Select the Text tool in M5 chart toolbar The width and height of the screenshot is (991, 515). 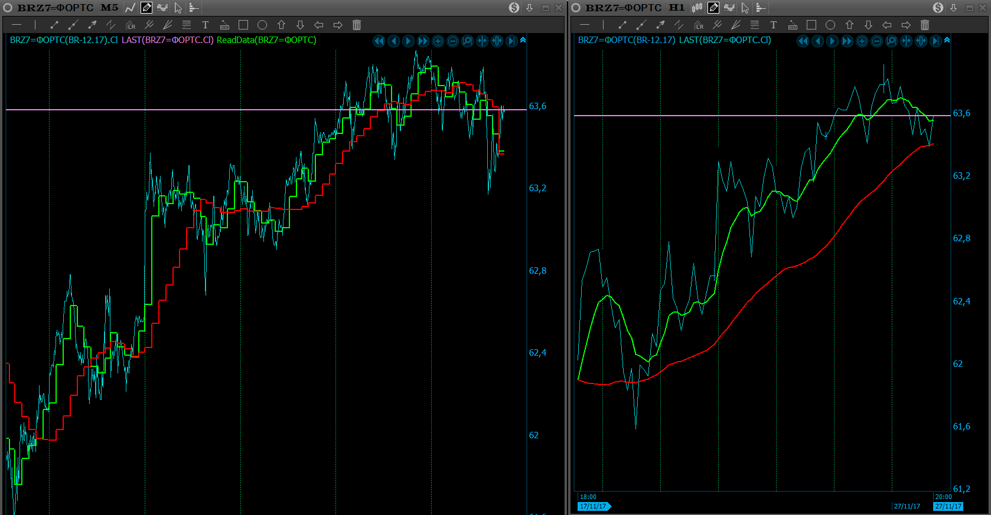[205, 25]
